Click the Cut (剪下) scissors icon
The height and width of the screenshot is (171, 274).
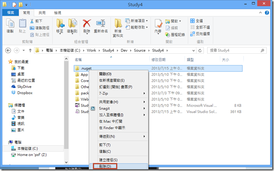click(32, 21)
